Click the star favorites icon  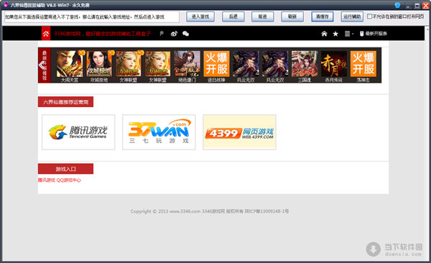pos(335,34)
